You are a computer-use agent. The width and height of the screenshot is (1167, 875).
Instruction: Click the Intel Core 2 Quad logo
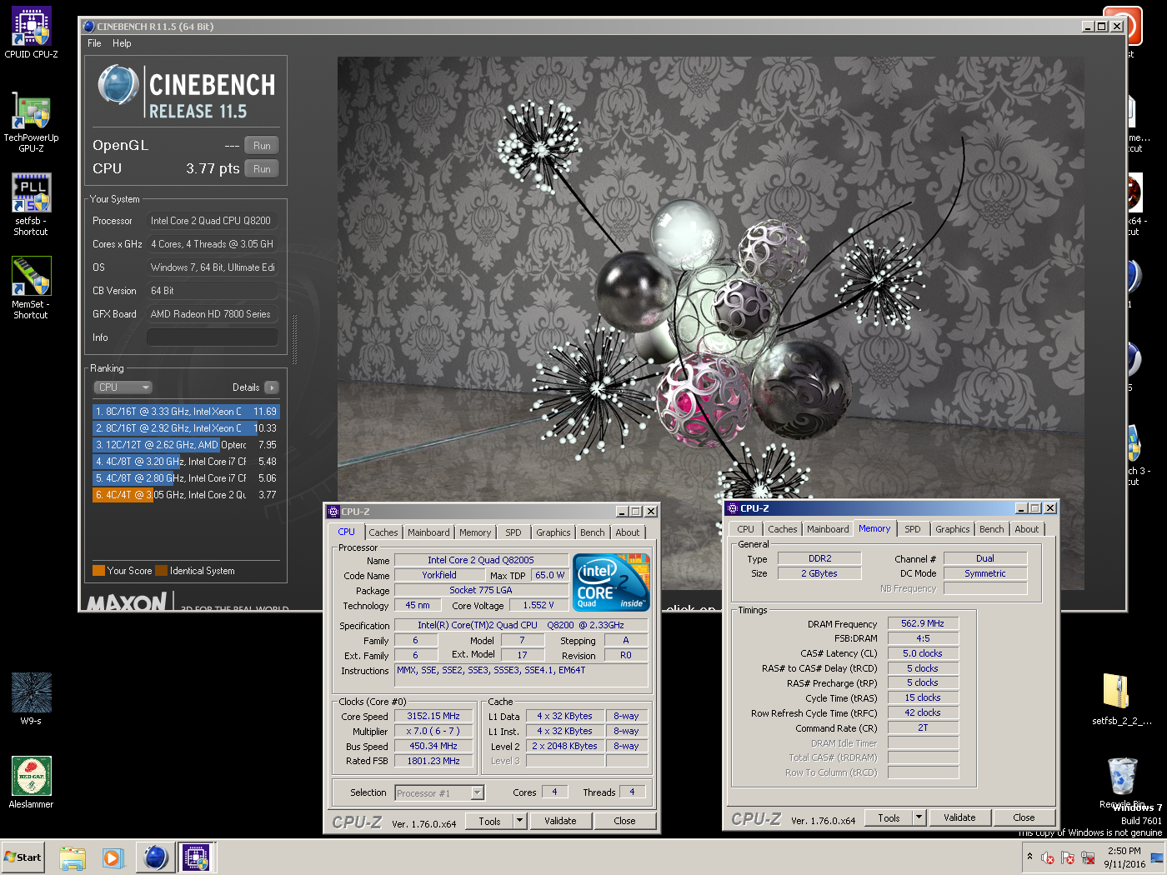(612, 582)
